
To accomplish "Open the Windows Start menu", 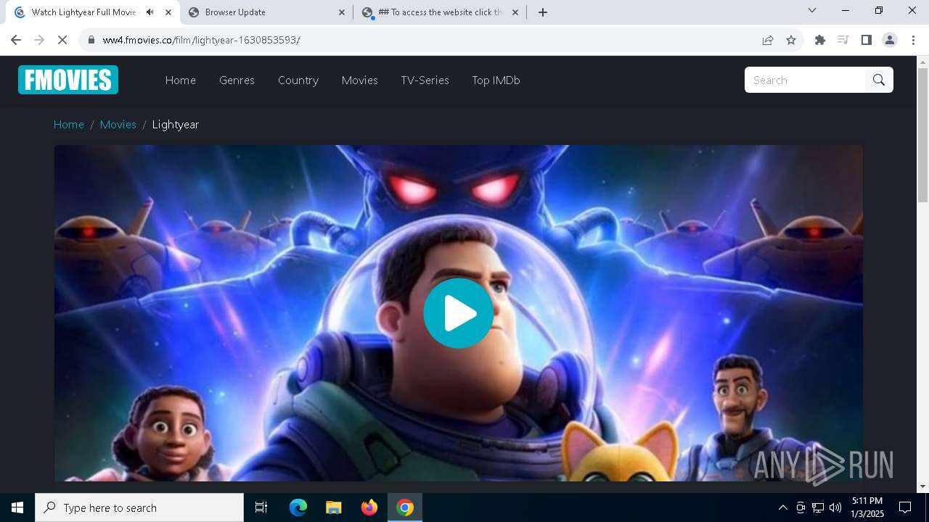I will (x=17, y=507).
